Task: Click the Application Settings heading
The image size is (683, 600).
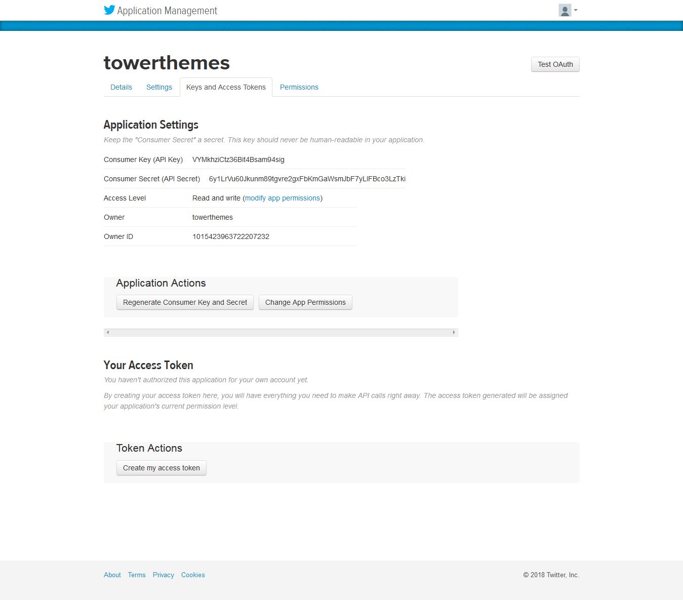Action: [x=151, y=125]
